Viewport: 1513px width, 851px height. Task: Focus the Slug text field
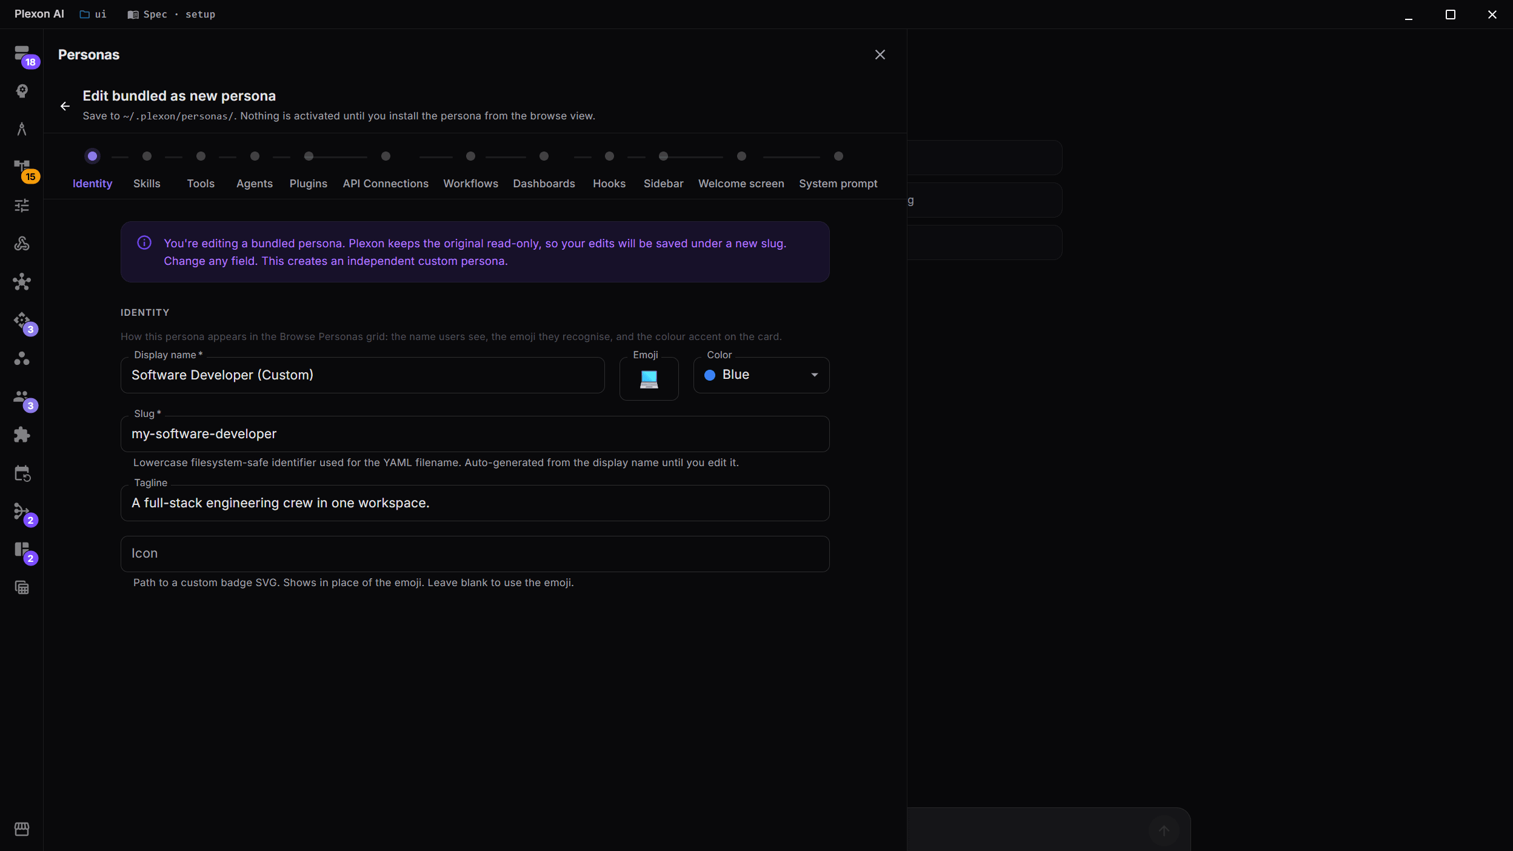pyautogui.click(x=475, y=434)
